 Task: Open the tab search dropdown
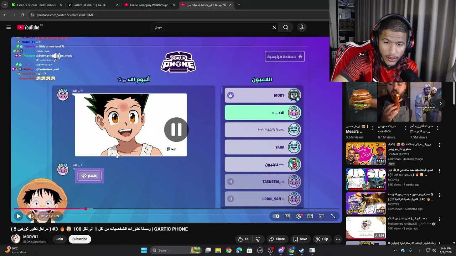[4, 5]
